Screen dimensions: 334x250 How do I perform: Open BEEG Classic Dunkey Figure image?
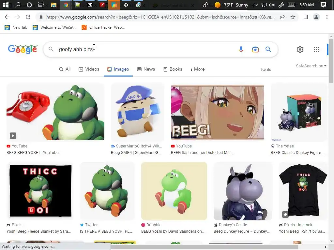(299, 112)
